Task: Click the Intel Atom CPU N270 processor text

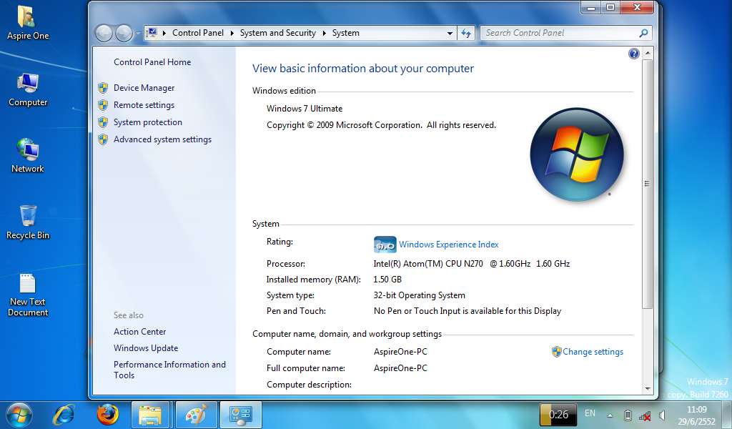Action: tap(472, 264)
